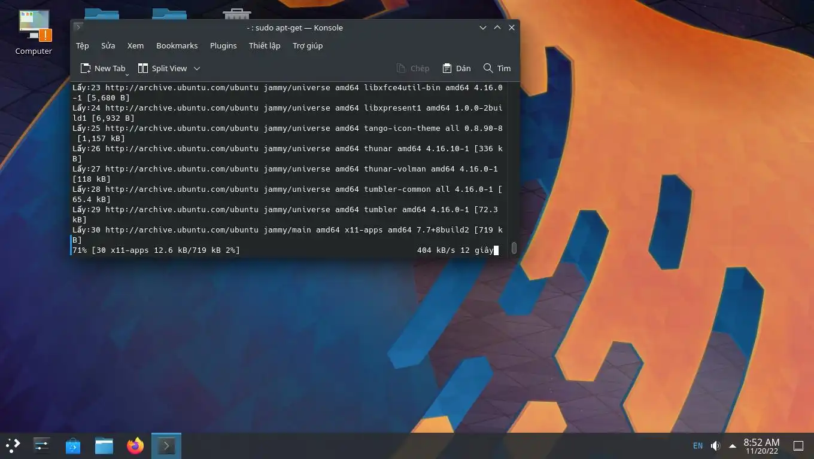Screen dimensions: 814x459
Task: Click the Tìm search button
Action: click(497, 68)
